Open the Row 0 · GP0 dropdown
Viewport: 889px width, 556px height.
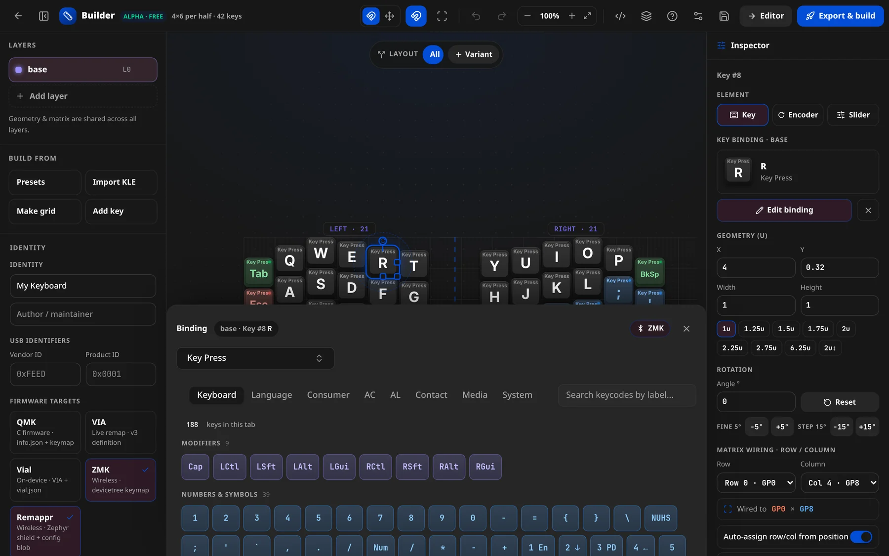(756, 483)
